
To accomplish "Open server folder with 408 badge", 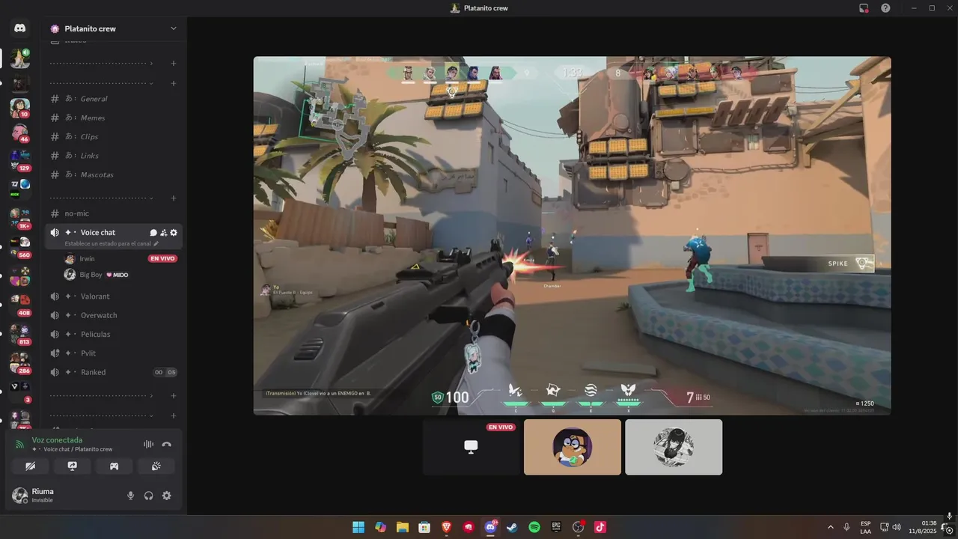I will coord(20,304).
